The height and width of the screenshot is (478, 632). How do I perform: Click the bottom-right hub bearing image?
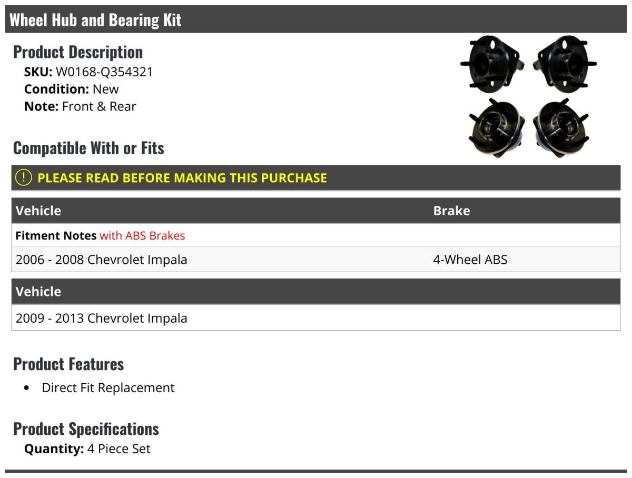[560, 128]
